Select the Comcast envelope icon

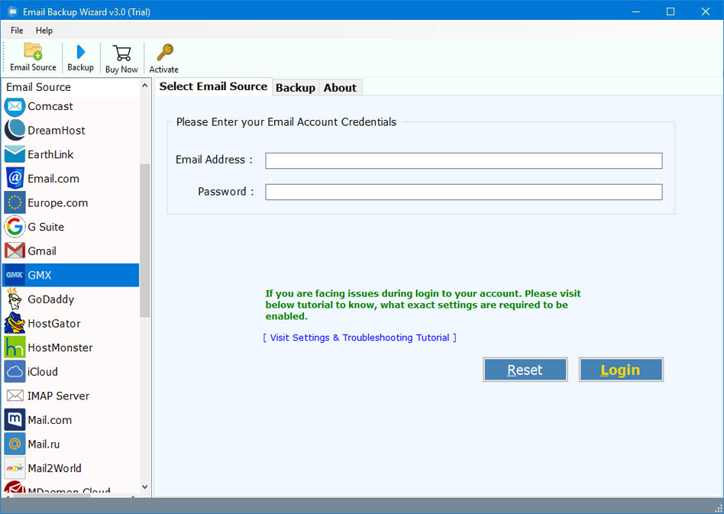(15, 107)
